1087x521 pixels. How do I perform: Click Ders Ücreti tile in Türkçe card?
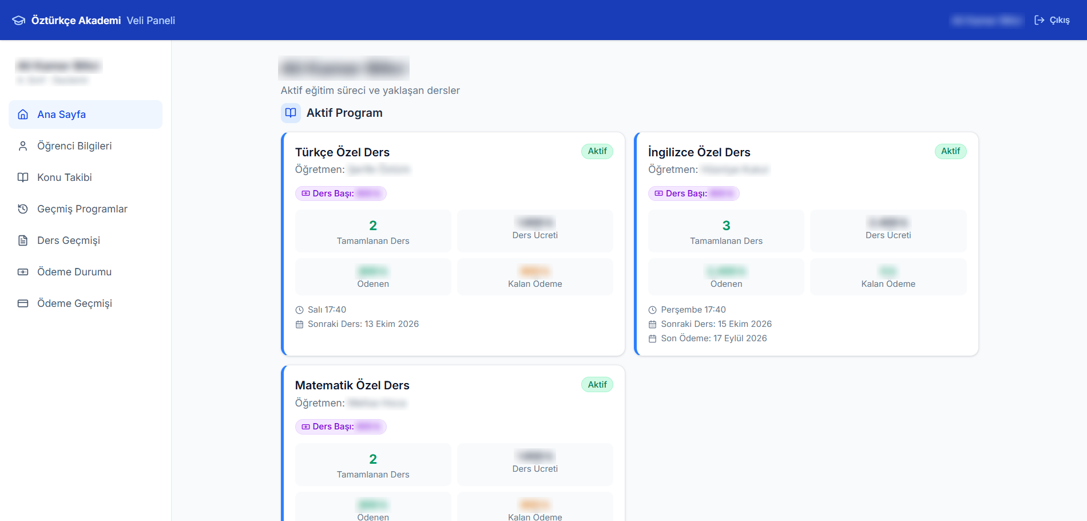click(x=535, y=231)
